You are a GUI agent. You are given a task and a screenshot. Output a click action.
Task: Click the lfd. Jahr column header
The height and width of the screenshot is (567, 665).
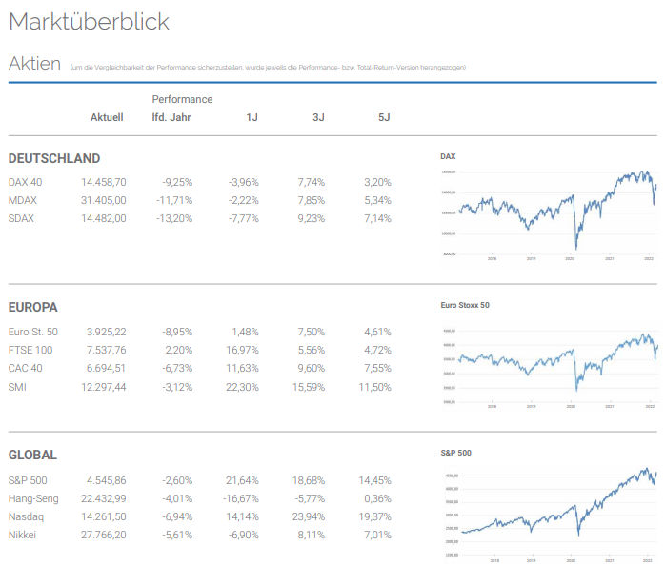pos(172,117)
